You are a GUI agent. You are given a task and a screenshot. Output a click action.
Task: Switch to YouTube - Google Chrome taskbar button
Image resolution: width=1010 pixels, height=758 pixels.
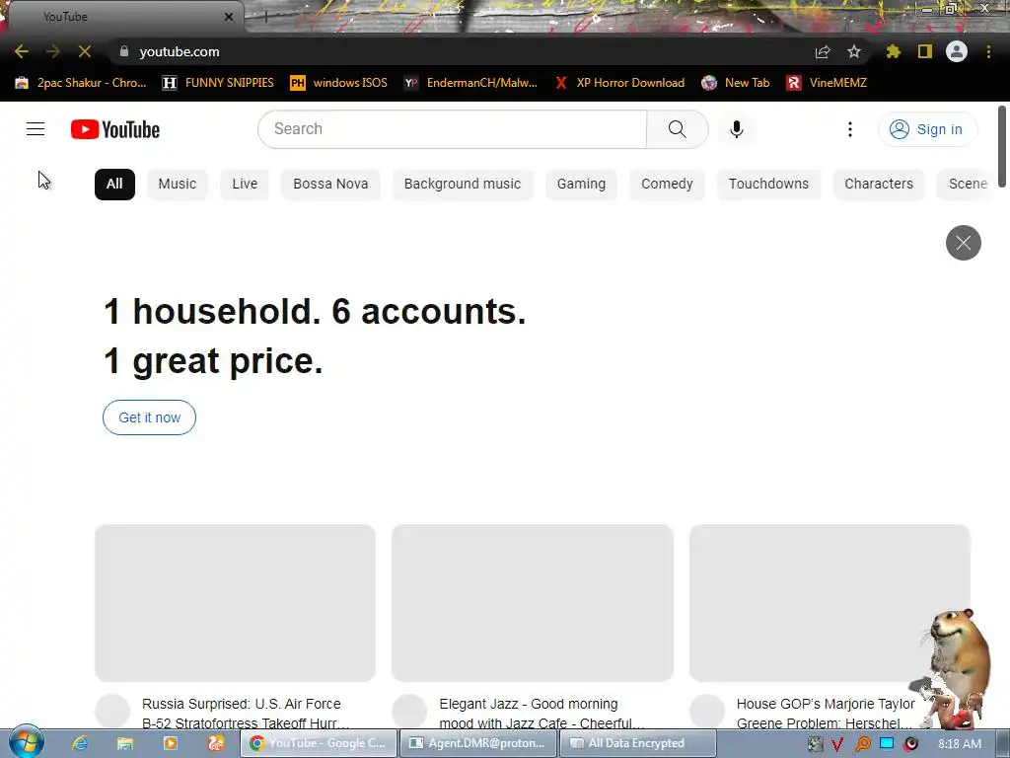319,743
